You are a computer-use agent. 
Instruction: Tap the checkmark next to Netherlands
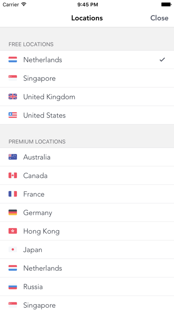click(x=162, y=60)
